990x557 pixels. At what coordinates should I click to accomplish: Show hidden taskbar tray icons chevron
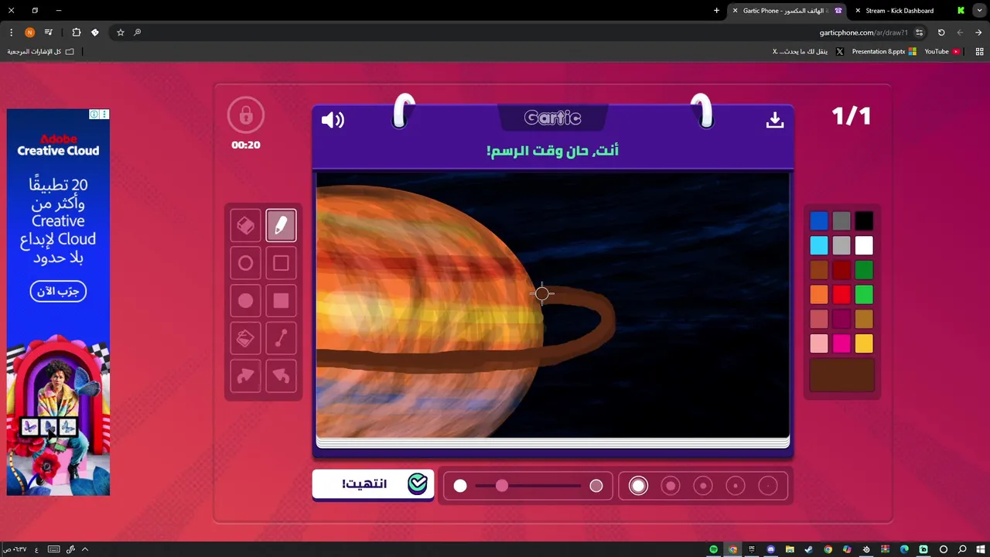[85, 549]
